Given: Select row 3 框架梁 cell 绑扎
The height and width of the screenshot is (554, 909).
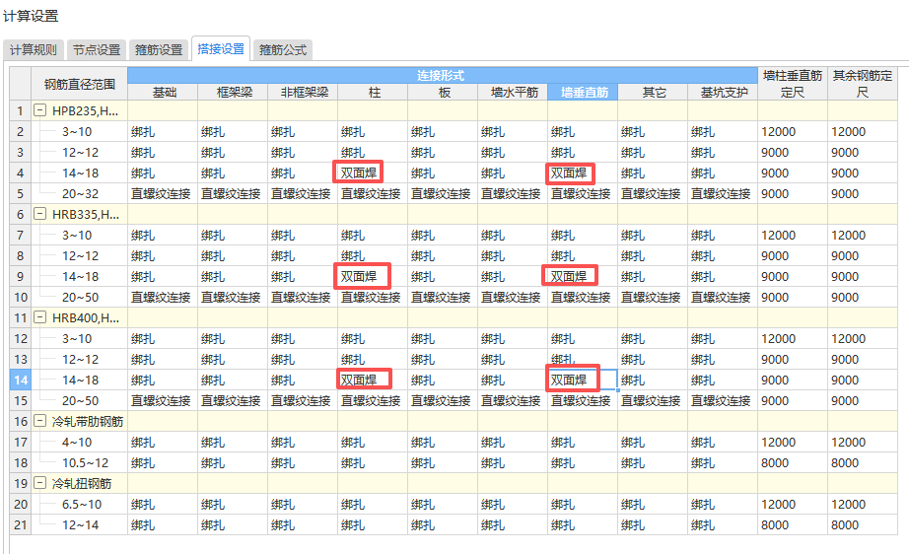Looking at the screenshot, I should click(233, 152).
